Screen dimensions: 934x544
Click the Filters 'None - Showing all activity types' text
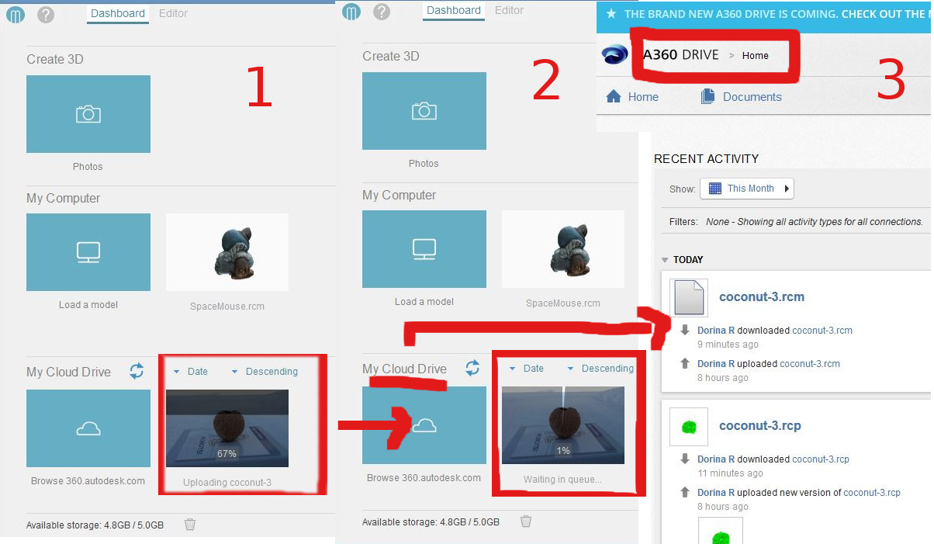point(814,222)
